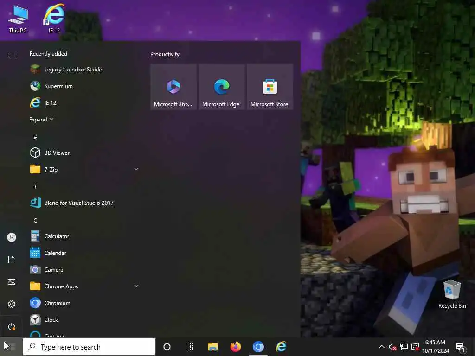Image resolution: width=475 pixels, height=356 pixels.
Task: Open the Calendar app
Action: (x=84, y=253)
